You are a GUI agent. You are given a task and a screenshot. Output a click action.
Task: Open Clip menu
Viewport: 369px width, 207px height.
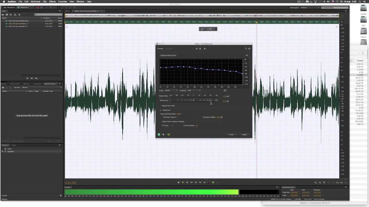click(45, 1)
